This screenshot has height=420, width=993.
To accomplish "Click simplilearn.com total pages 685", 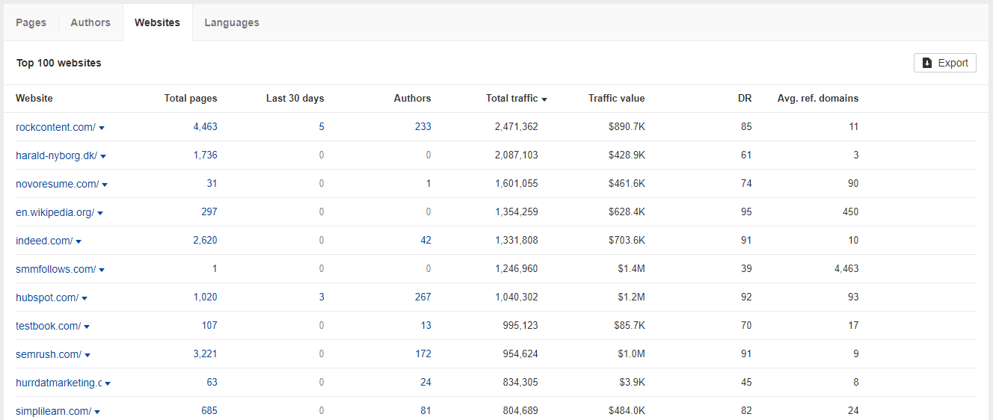I will [209, 411].
